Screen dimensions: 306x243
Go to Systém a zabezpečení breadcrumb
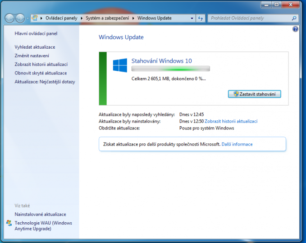tap(107, 18)
